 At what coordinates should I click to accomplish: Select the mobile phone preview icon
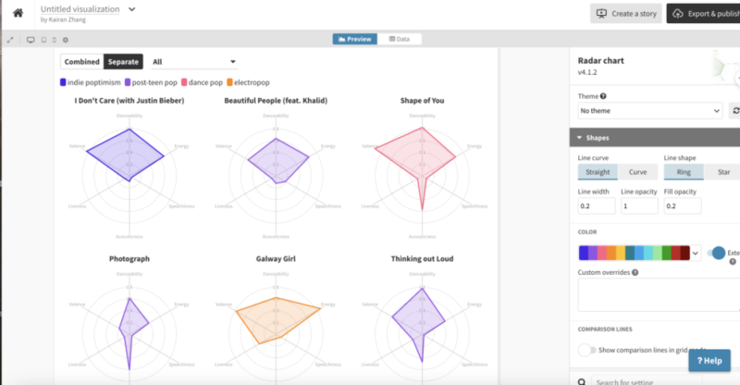(53, 40)
